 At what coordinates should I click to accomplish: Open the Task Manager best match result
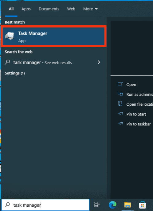coord(53,36)
